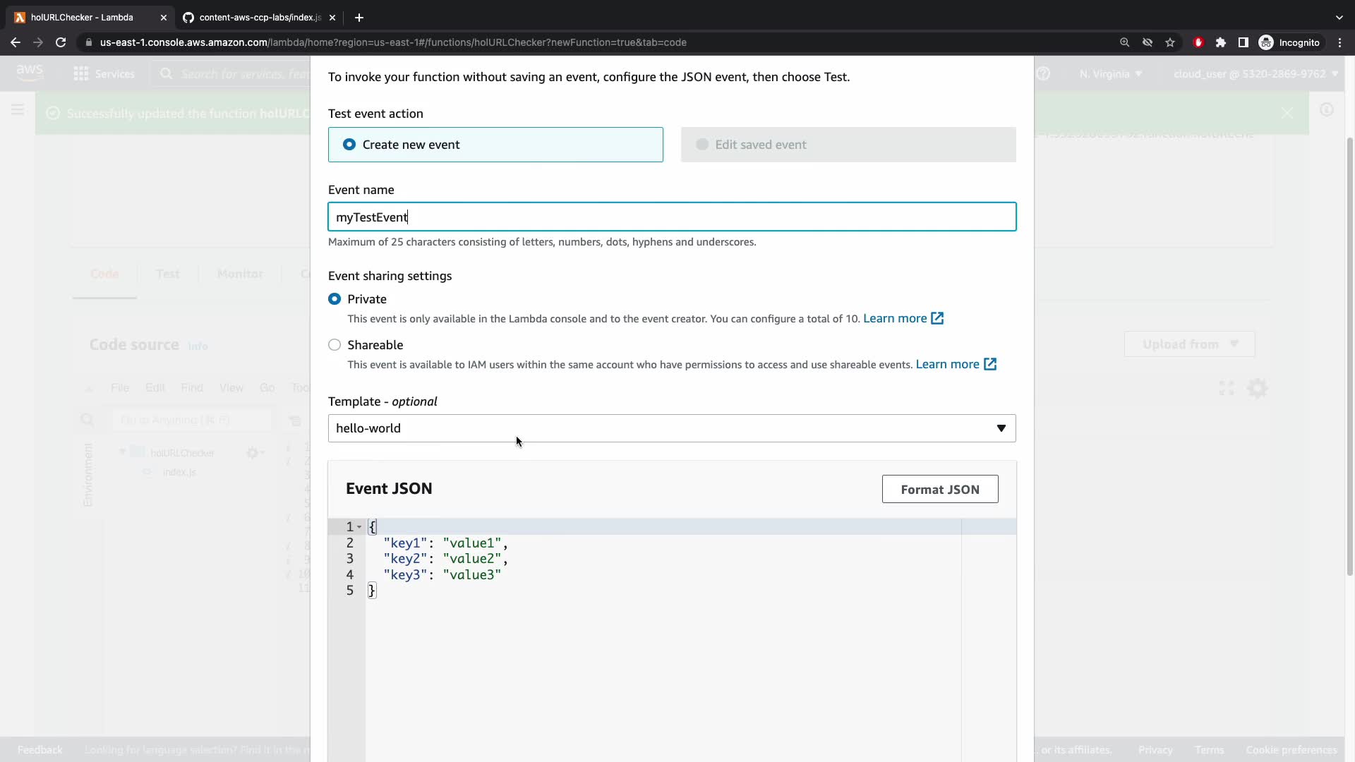Select the Private sharing radio button
The height and width of the screenshot is (762, 1355).
point(335,299)
